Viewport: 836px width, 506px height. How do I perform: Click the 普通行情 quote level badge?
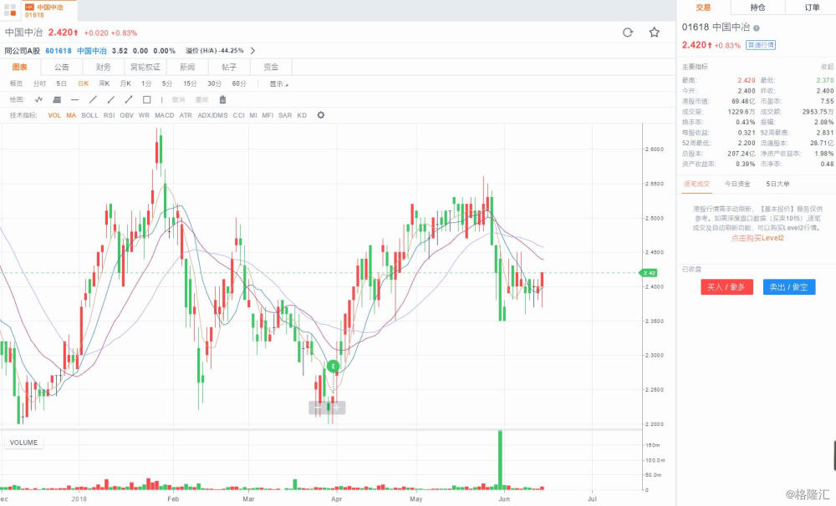(760, 45)
